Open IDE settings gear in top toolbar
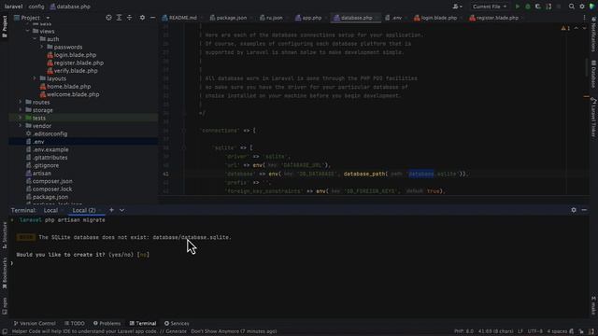598x336 pixels. coord(582,7)
